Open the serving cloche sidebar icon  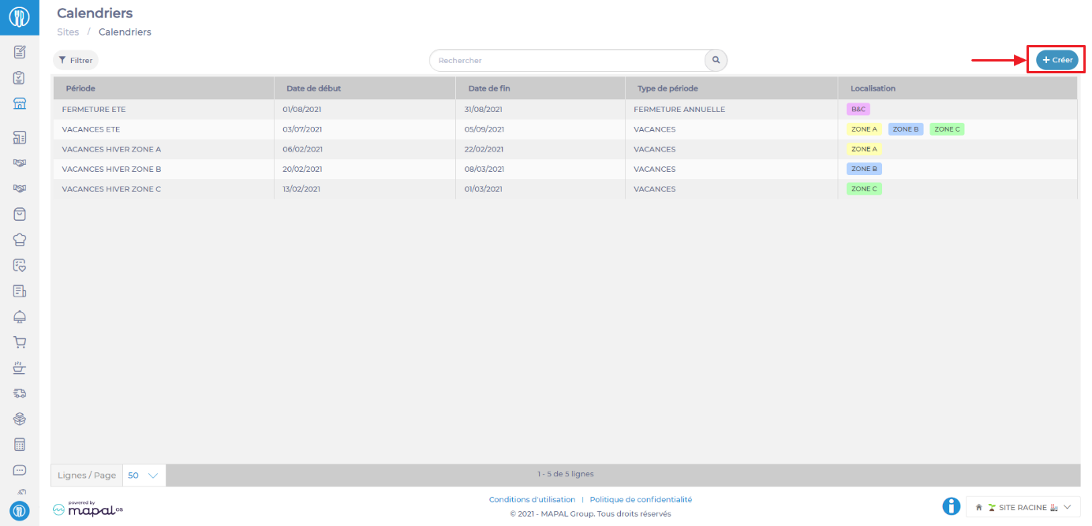pyautogui.click(x=20, y=316)
